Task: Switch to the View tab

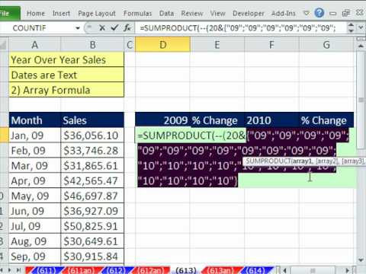Action: 217,14
